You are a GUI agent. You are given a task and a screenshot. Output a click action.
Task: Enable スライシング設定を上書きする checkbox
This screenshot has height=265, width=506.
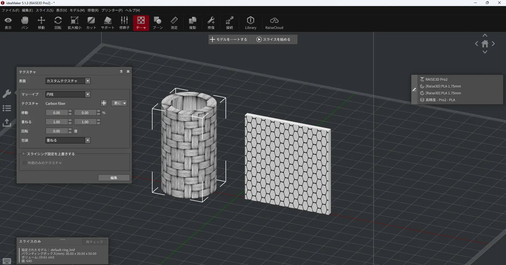tap(24, 154)
